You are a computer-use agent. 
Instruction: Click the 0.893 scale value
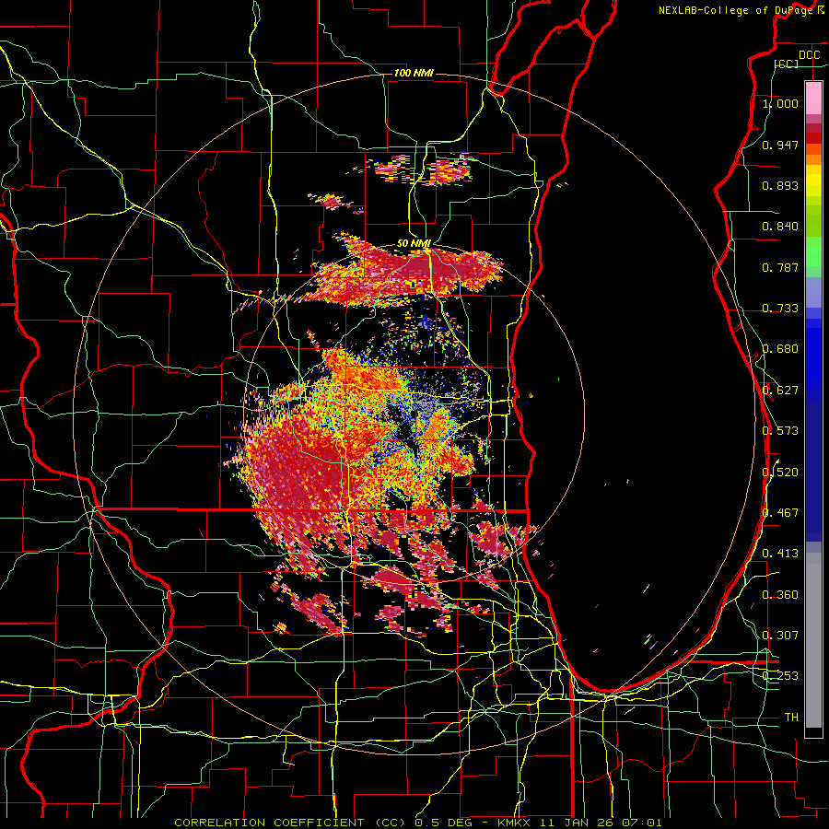(x=780, y=185)
